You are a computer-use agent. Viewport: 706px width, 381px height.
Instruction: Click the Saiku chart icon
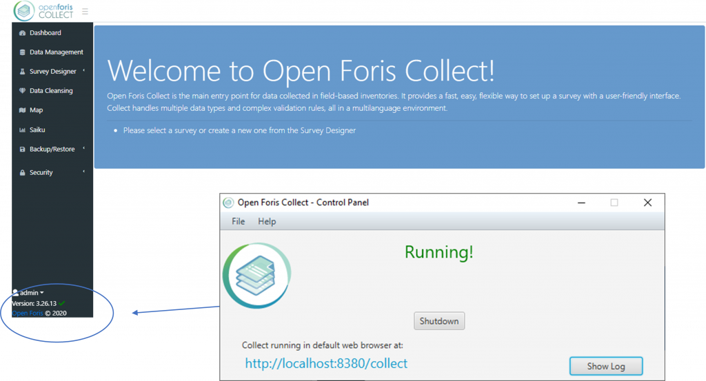tap(22, 130)
